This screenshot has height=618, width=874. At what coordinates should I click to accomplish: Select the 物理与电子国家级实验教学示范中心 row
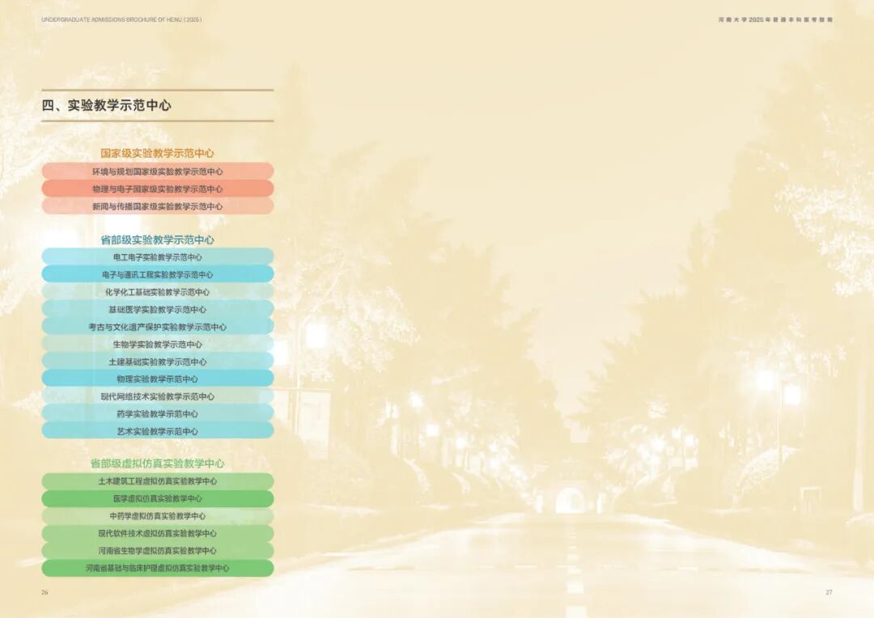coord(158,189)
